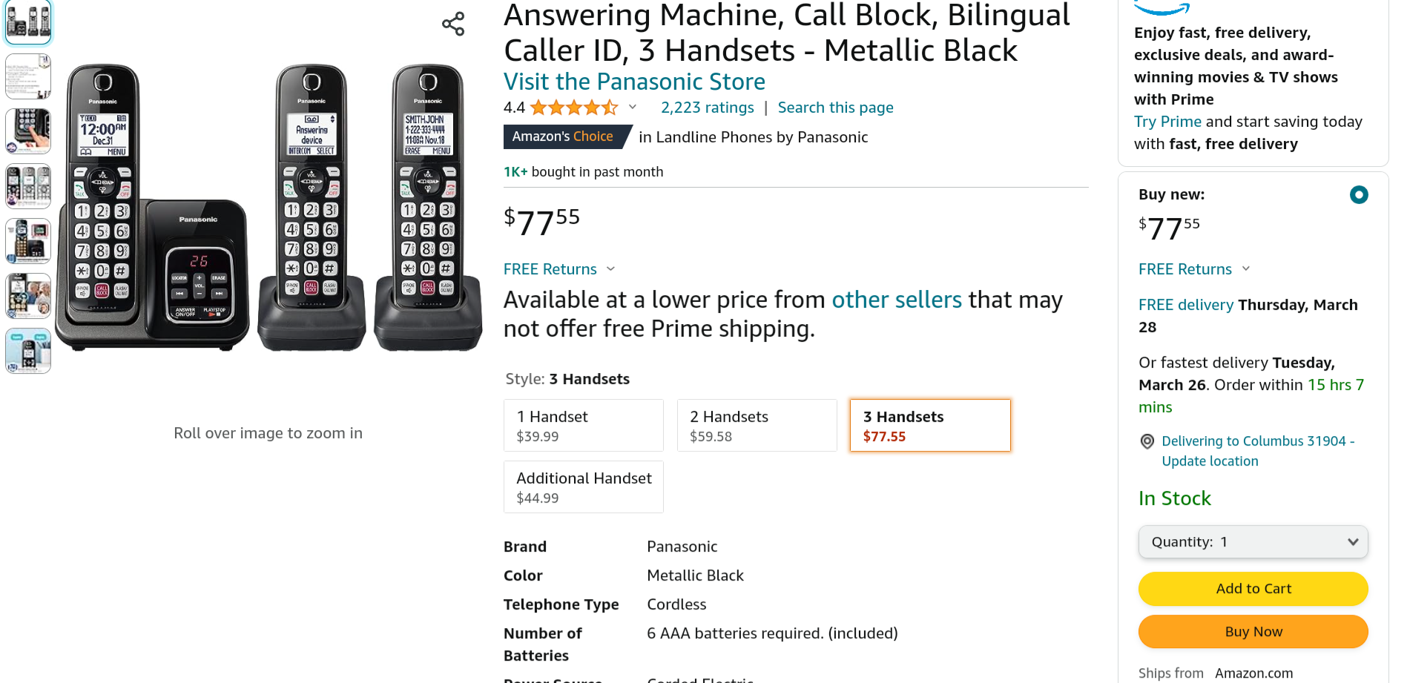Image resolution: width=1407 pixels, height=683 pixels.
Task: Click Search this page
Action: (835, 108)
